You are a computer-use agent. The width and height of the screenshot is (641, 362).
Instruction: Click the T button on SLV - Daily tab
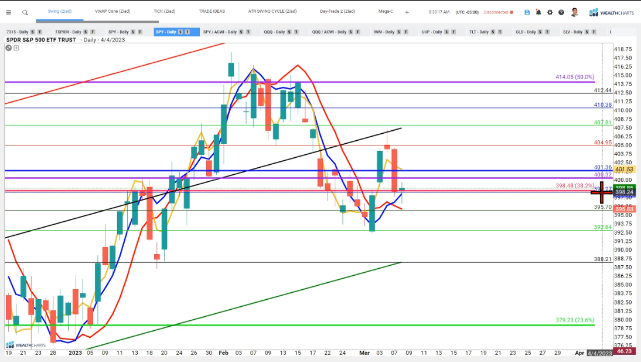594,32
